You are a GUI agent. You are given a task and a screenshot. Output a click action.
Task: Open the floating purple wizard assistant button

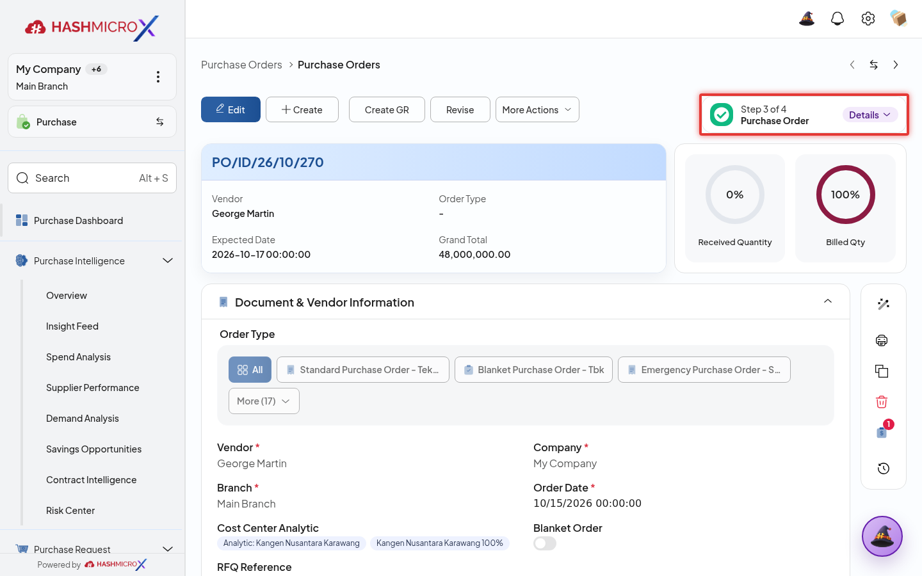882,536
